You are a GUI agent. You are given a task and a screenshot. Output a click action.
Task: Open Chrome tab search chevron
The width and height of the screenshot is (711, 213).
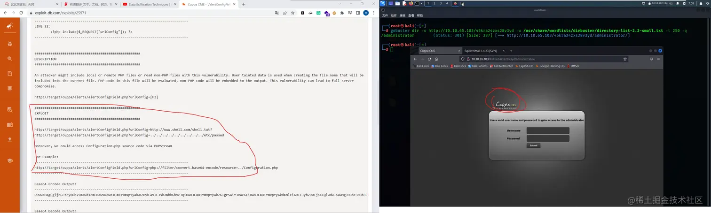(340, 4)
